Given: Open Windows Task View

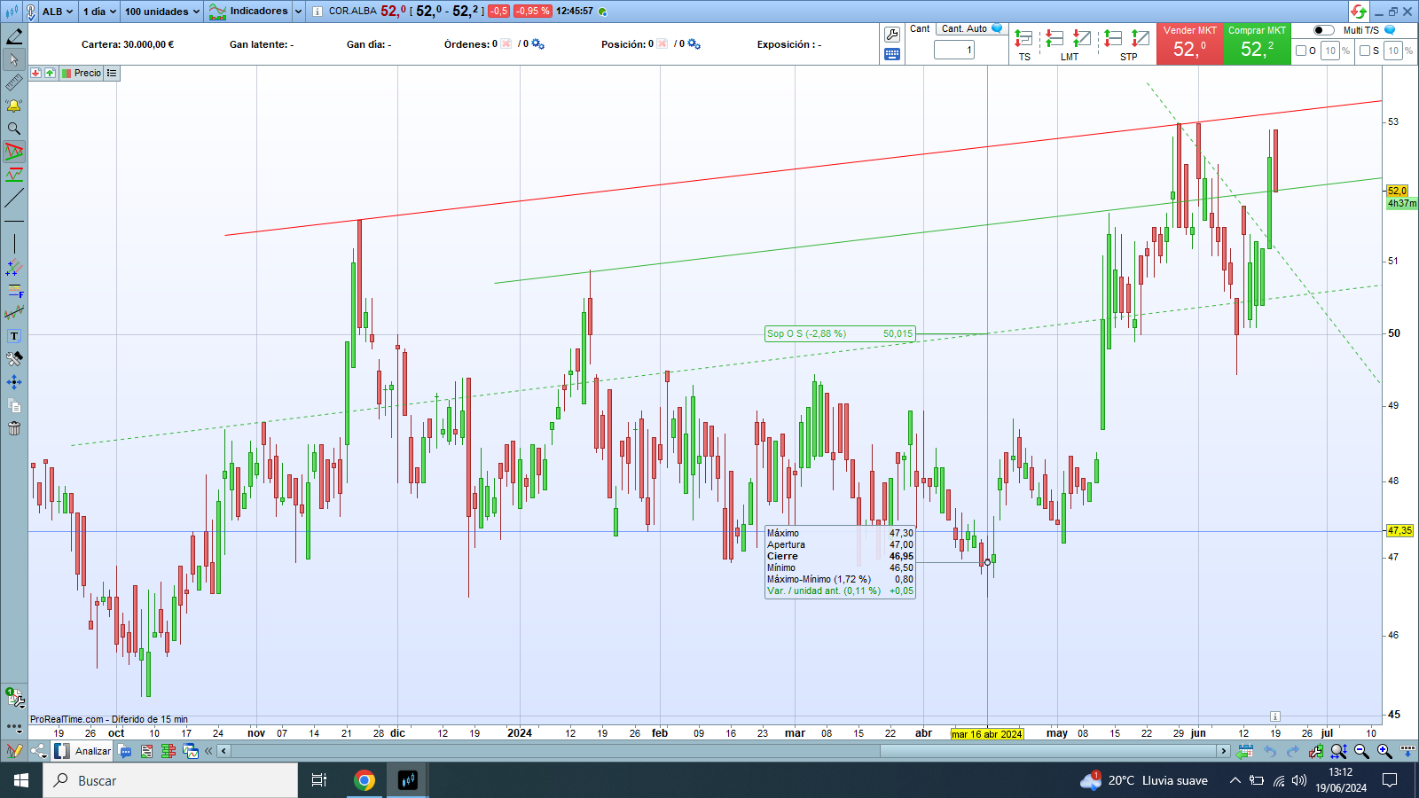Looking at the screenshot, I should [x=319, y=780].
